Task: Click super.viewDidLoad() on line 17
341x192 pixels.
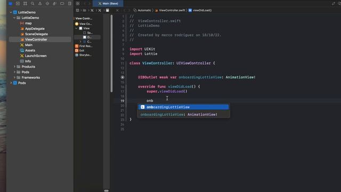Action: point(167,91)
